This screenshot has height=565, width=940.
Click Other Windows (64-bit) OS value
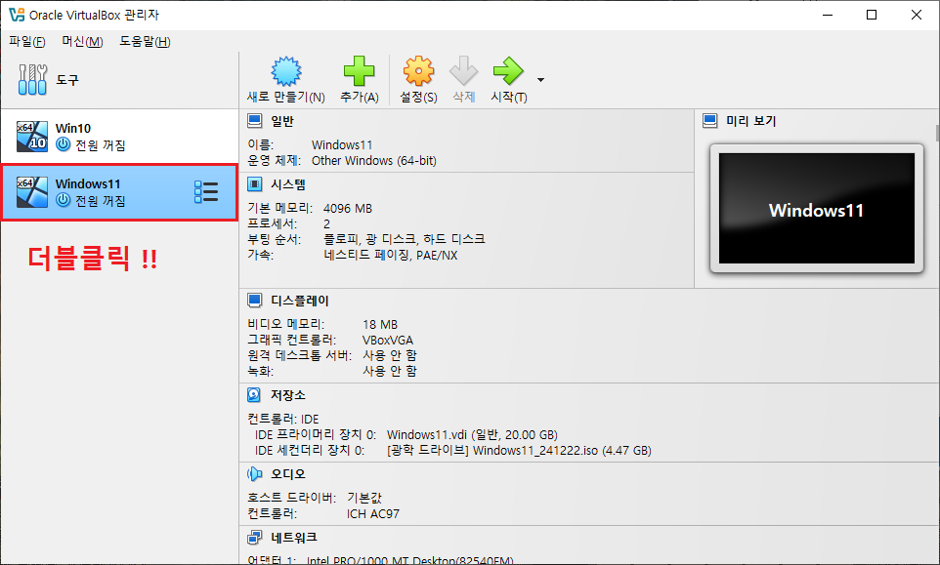pyautogui.click(x=374, y=160)
